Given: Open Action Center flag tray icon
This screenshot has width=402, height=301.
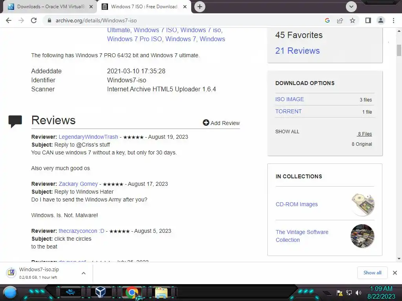Looking at the screenshot, I should [340, 293].
